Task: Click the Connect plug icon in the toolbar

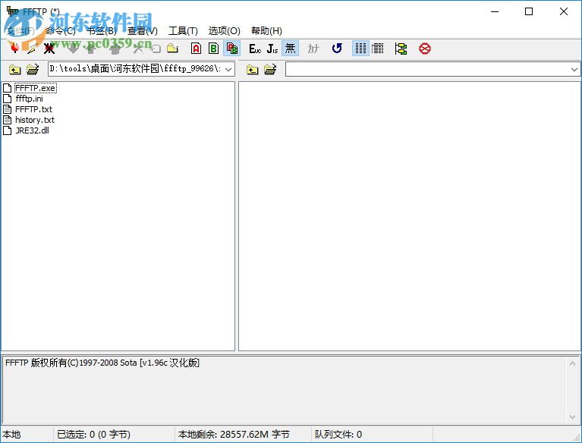Action: coord(15,49)
